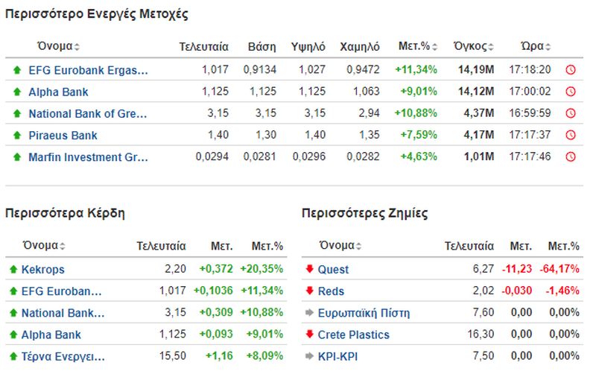Click the clock icon in Piraeus Bank row
596x383 pixels.
571,135
